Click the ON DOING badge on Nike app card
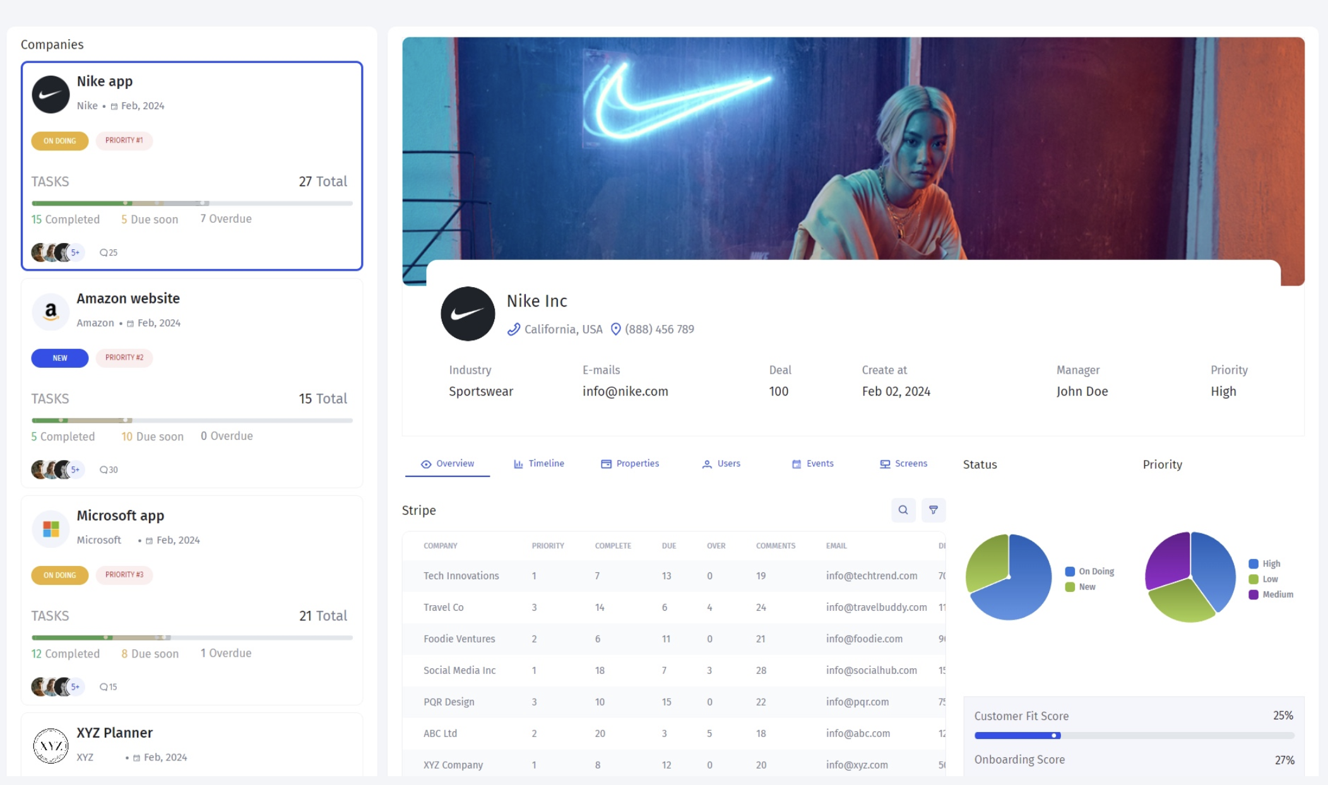 (x=59, y=141)
